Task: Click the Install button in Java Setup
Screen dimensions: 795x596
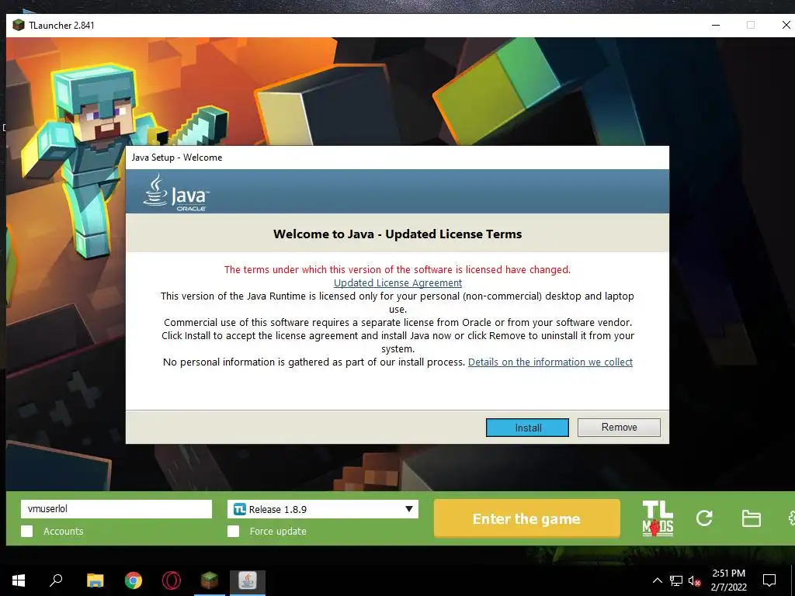Action: point(527,428)
